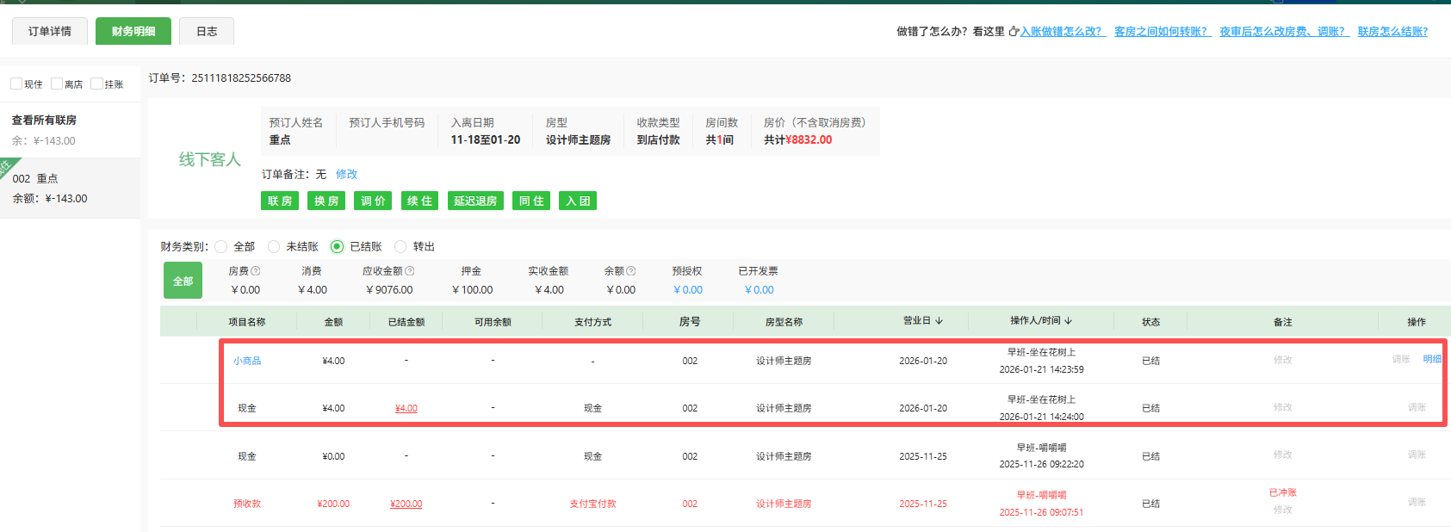Click the help icon beside 应收金额

coord(410,271)
